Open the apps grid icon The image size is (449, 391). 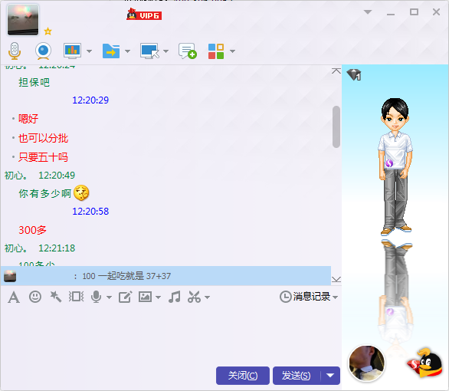pyautogui.click(x=216, y=51)
